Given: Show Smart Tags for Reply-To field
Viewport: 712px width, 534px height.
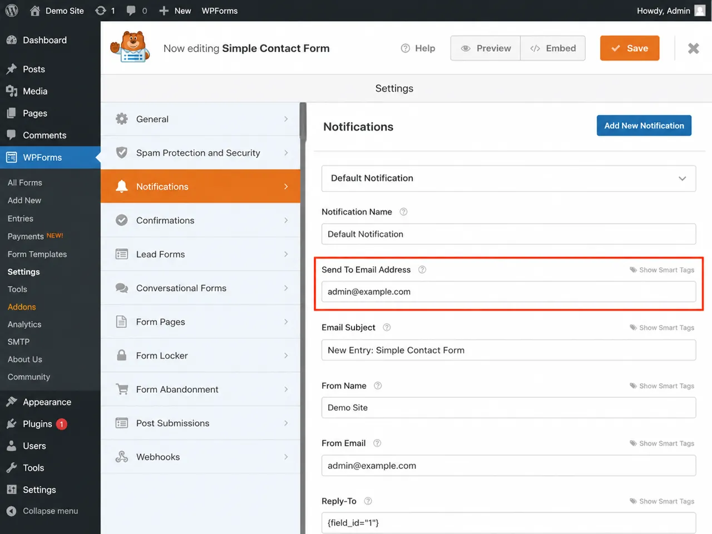Looking at the screenshot, I should pyautogui.click(x=662, y=501).
